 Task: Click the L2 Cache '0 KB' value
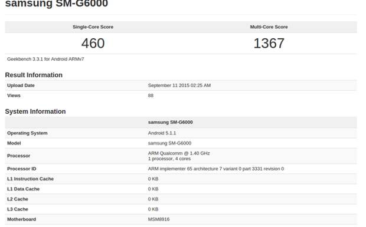coord(153,199)
